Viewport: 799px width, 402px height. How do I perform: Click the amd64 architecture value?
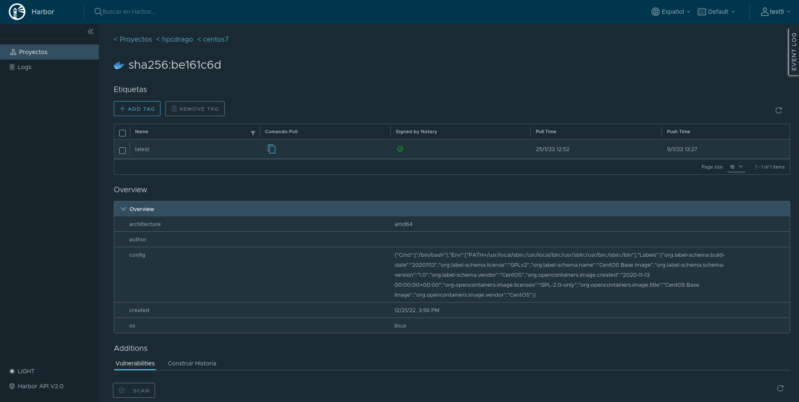403,224
